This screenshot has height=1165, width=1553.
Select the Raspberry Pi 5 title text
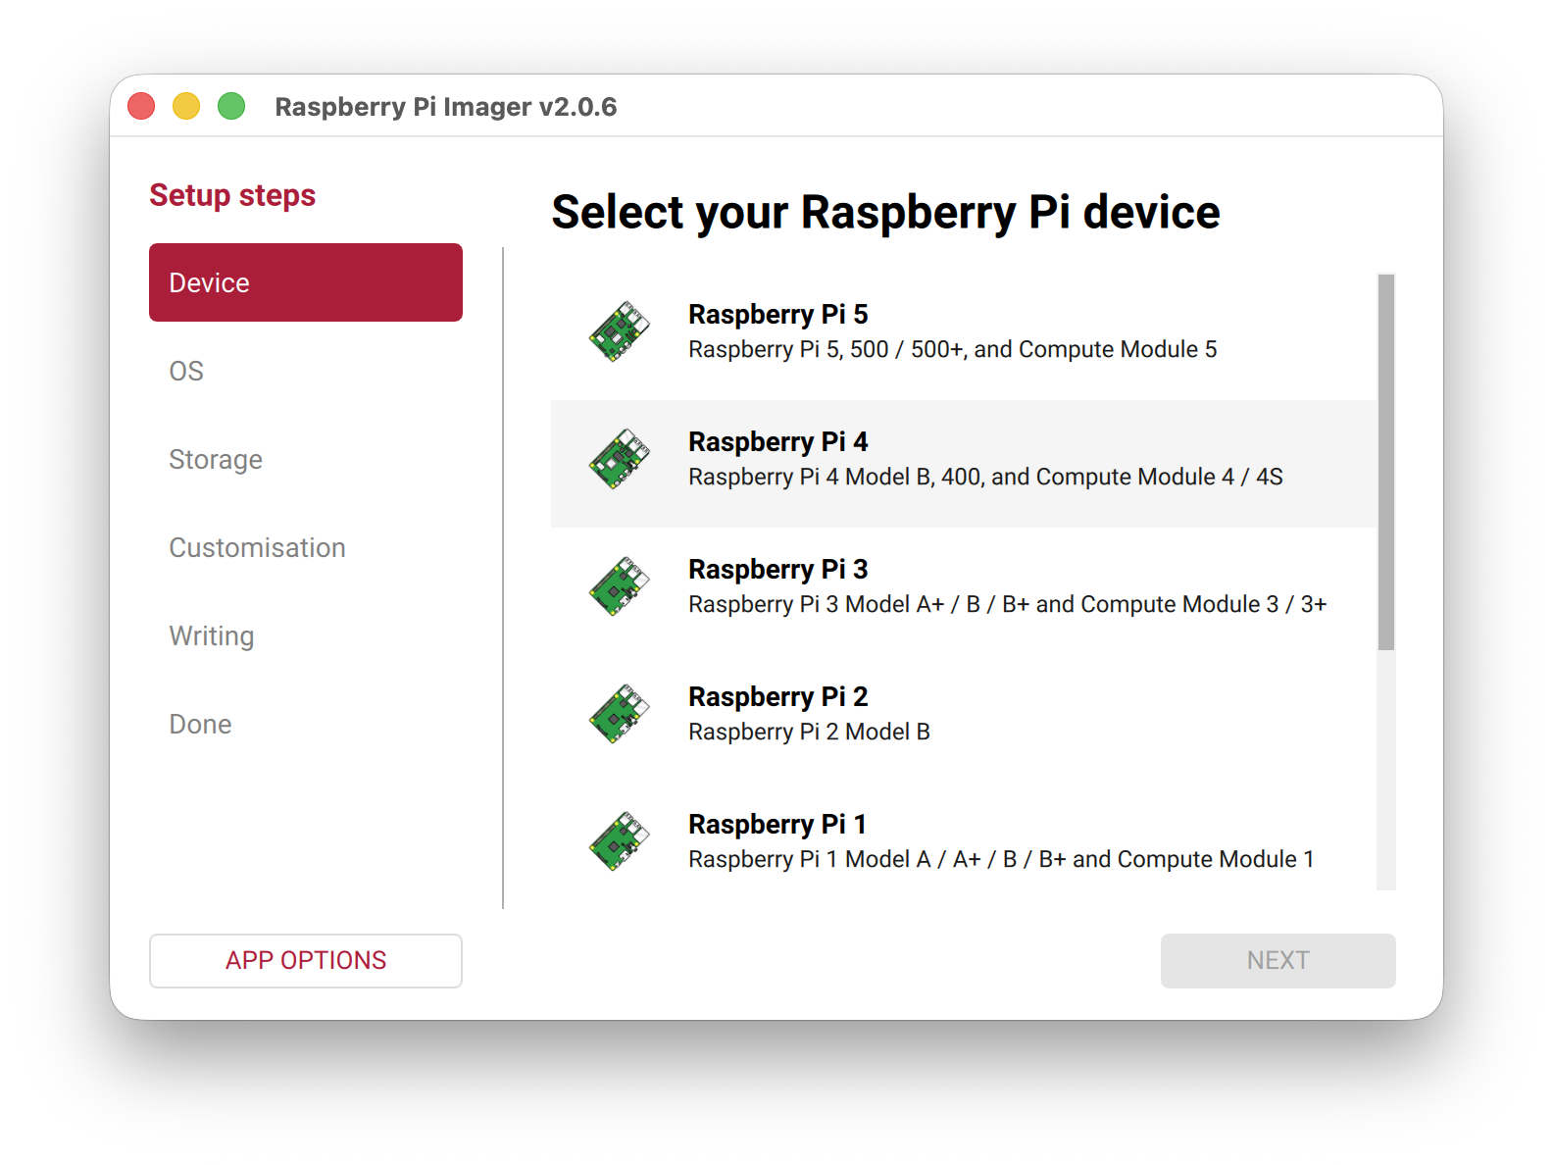(777, 315)
